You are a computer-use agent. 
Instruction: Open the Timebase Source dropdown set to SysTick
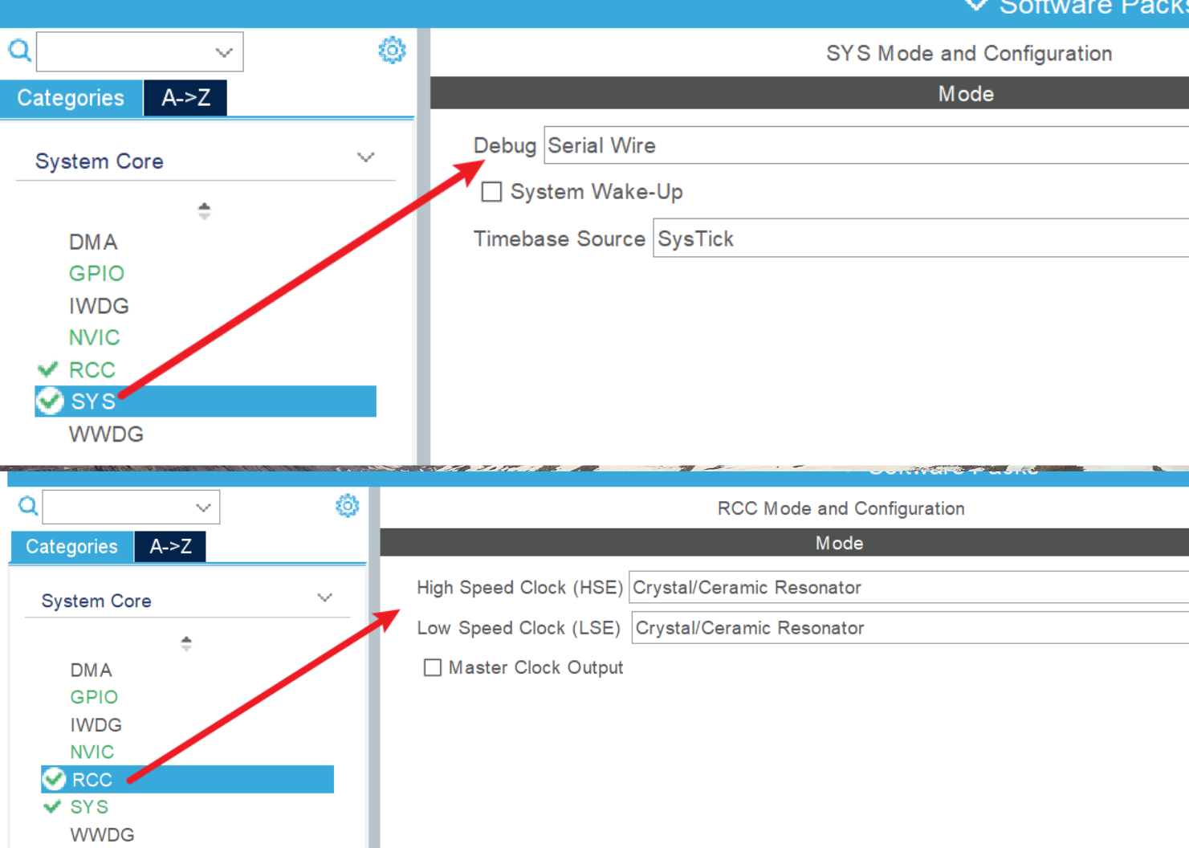(x=921, y=238)
